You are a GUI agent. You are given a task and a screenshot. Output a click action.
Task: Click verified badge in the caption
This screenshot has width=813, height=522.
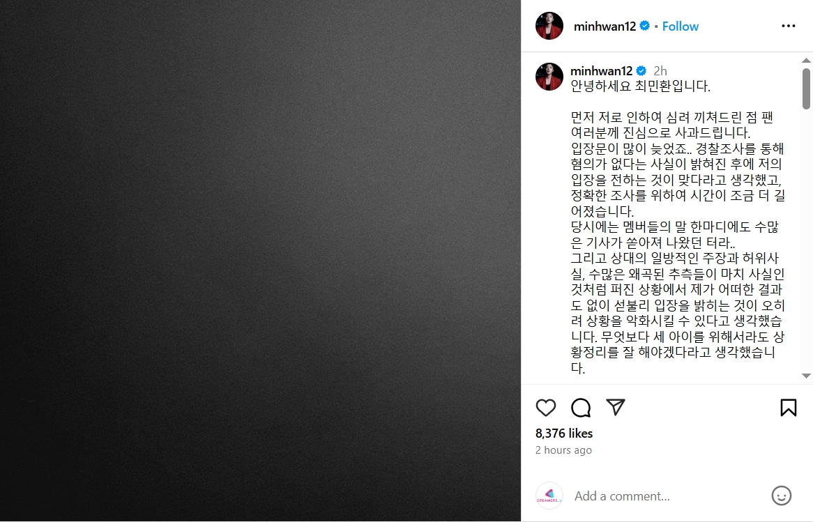coord(641,71)
